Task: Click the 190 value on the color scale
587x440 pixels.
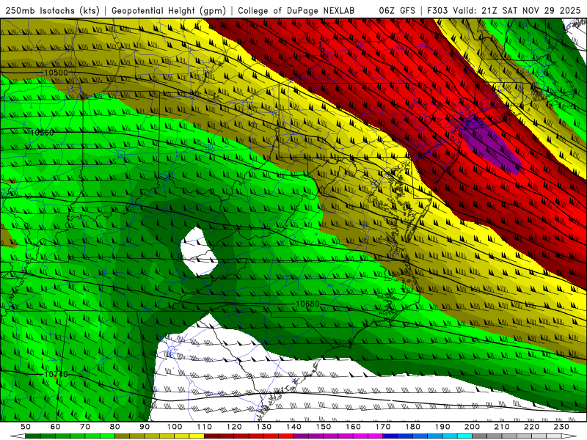Action: [x=442, y=427]
